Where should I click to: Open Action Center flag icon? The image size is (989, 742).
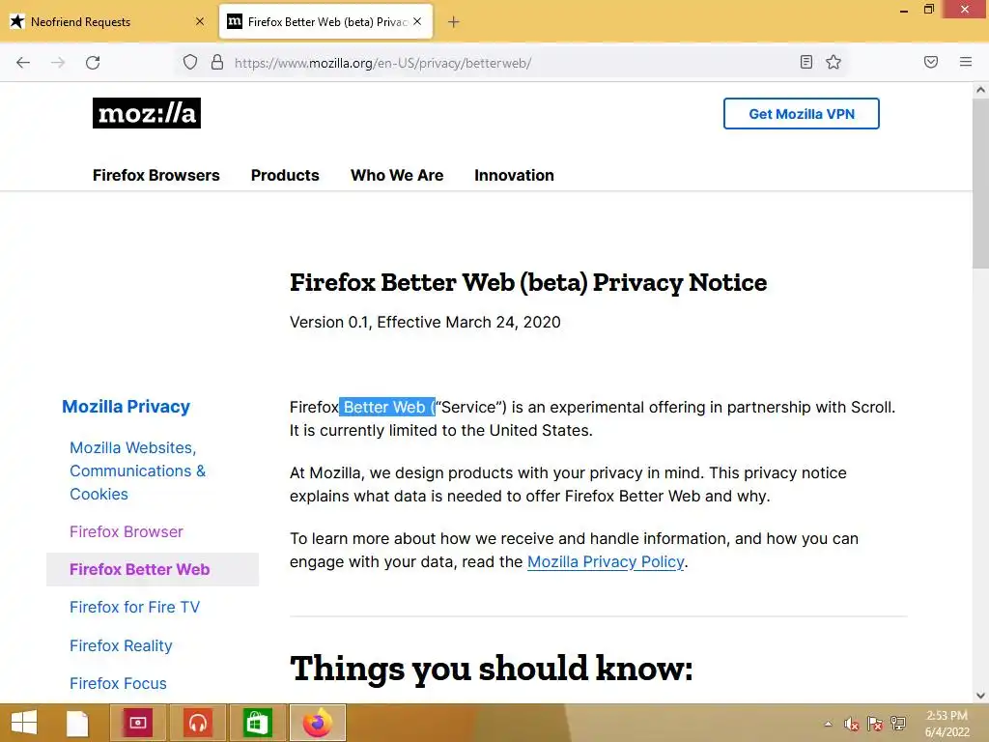click(x=875, y=724)
